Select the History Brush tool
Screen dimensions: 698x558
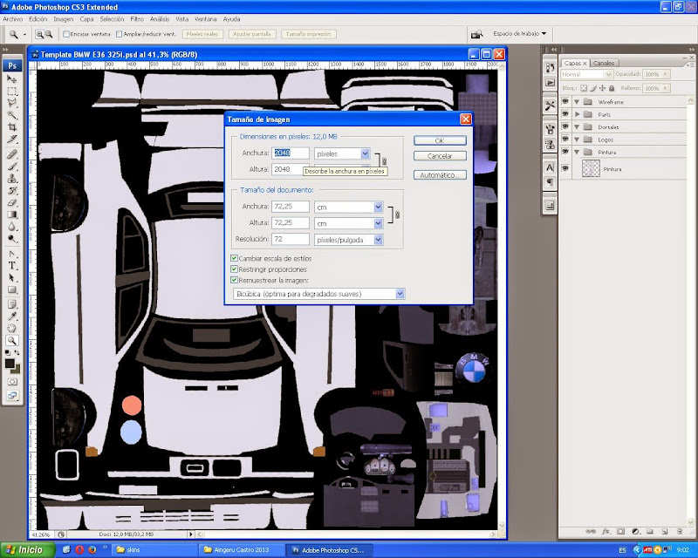[x=12, y=190]
